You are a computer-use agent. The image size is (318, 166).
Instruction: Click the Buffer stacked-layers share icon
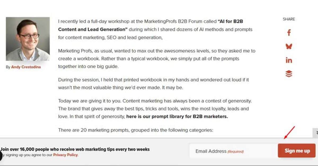289,74
